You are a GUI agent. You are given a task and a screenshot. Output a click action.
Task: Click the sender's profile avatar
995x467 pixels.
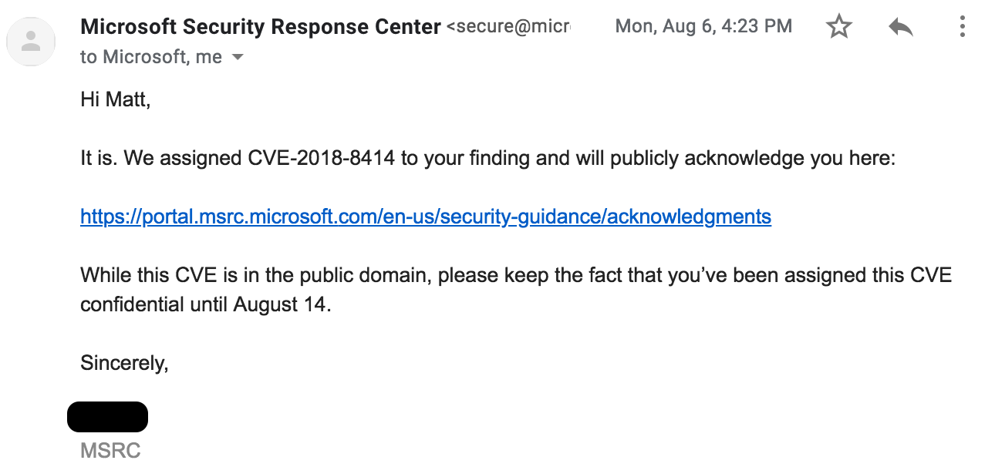[x=31, y=42]
